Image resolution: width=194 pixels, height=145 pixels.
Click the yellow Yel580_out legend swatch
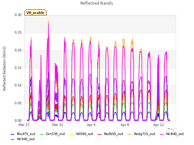point(72,134)
